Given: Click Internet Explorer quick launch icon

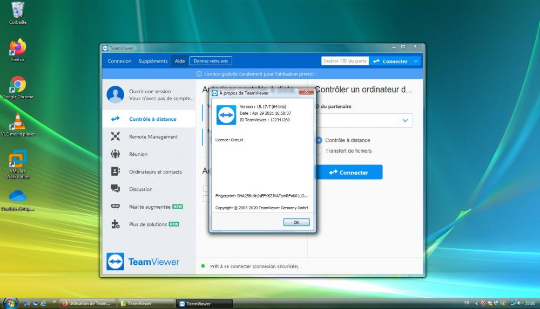Looking at the screenshot, I should 43,304.
